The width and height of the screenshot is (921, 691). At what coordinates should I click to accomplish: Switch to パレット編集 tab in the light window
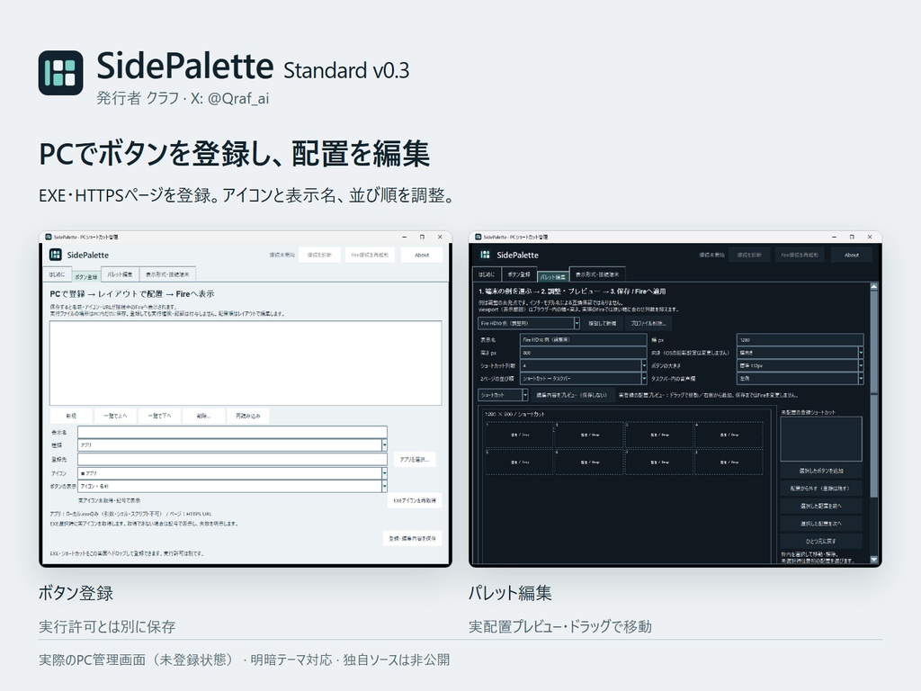point(120,274)
